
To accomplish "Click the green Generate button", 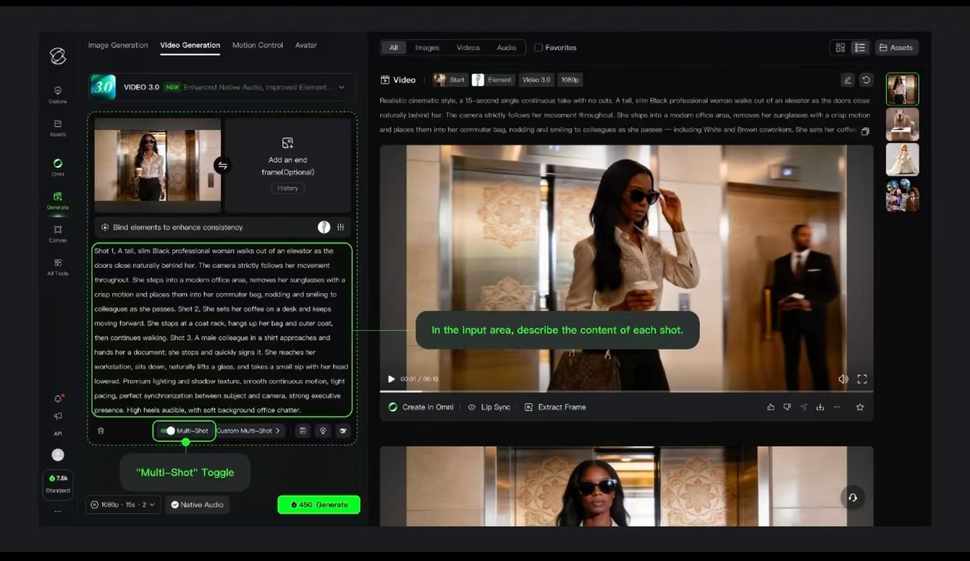I will coord(319,504).
